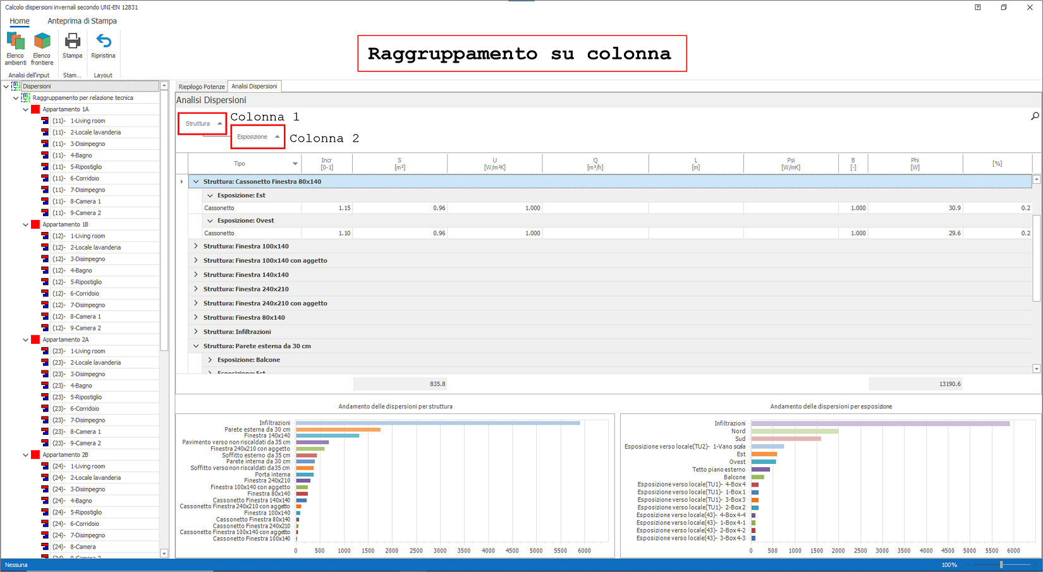Click the Struttura grouping column button

click(202, 124)
